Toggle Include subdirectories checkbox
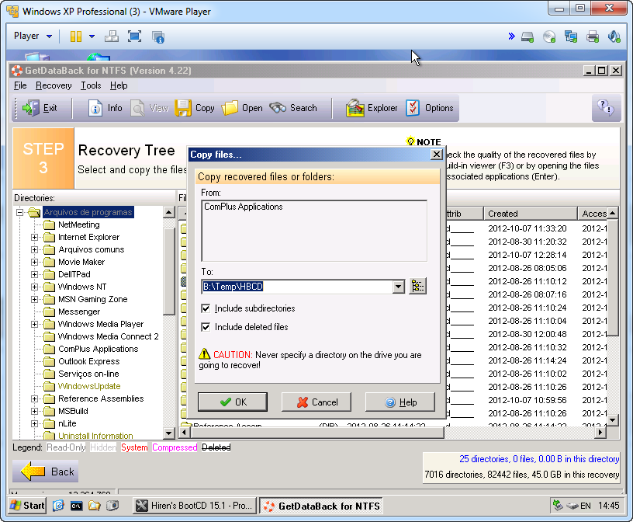Viewport: 633px width, 522px height. [206, 308]
